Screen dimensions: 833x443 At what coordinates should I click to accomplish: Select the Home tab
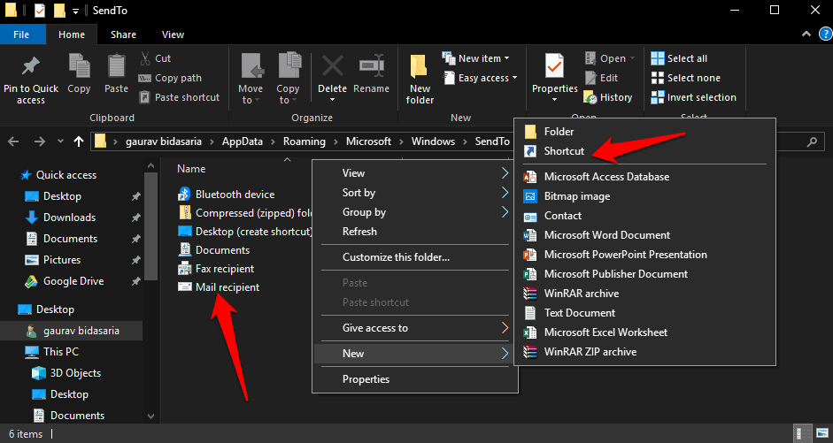coord(72,34)
